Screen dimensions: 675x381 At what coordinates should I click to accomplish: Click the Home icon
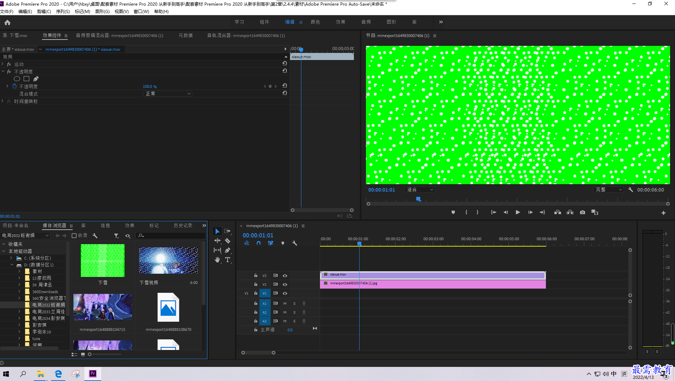tap(7, 23)
